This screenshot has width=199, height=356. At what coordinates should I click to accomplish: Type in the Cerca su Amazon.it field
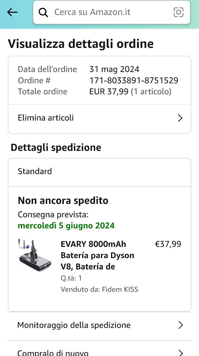click(108, 12)
